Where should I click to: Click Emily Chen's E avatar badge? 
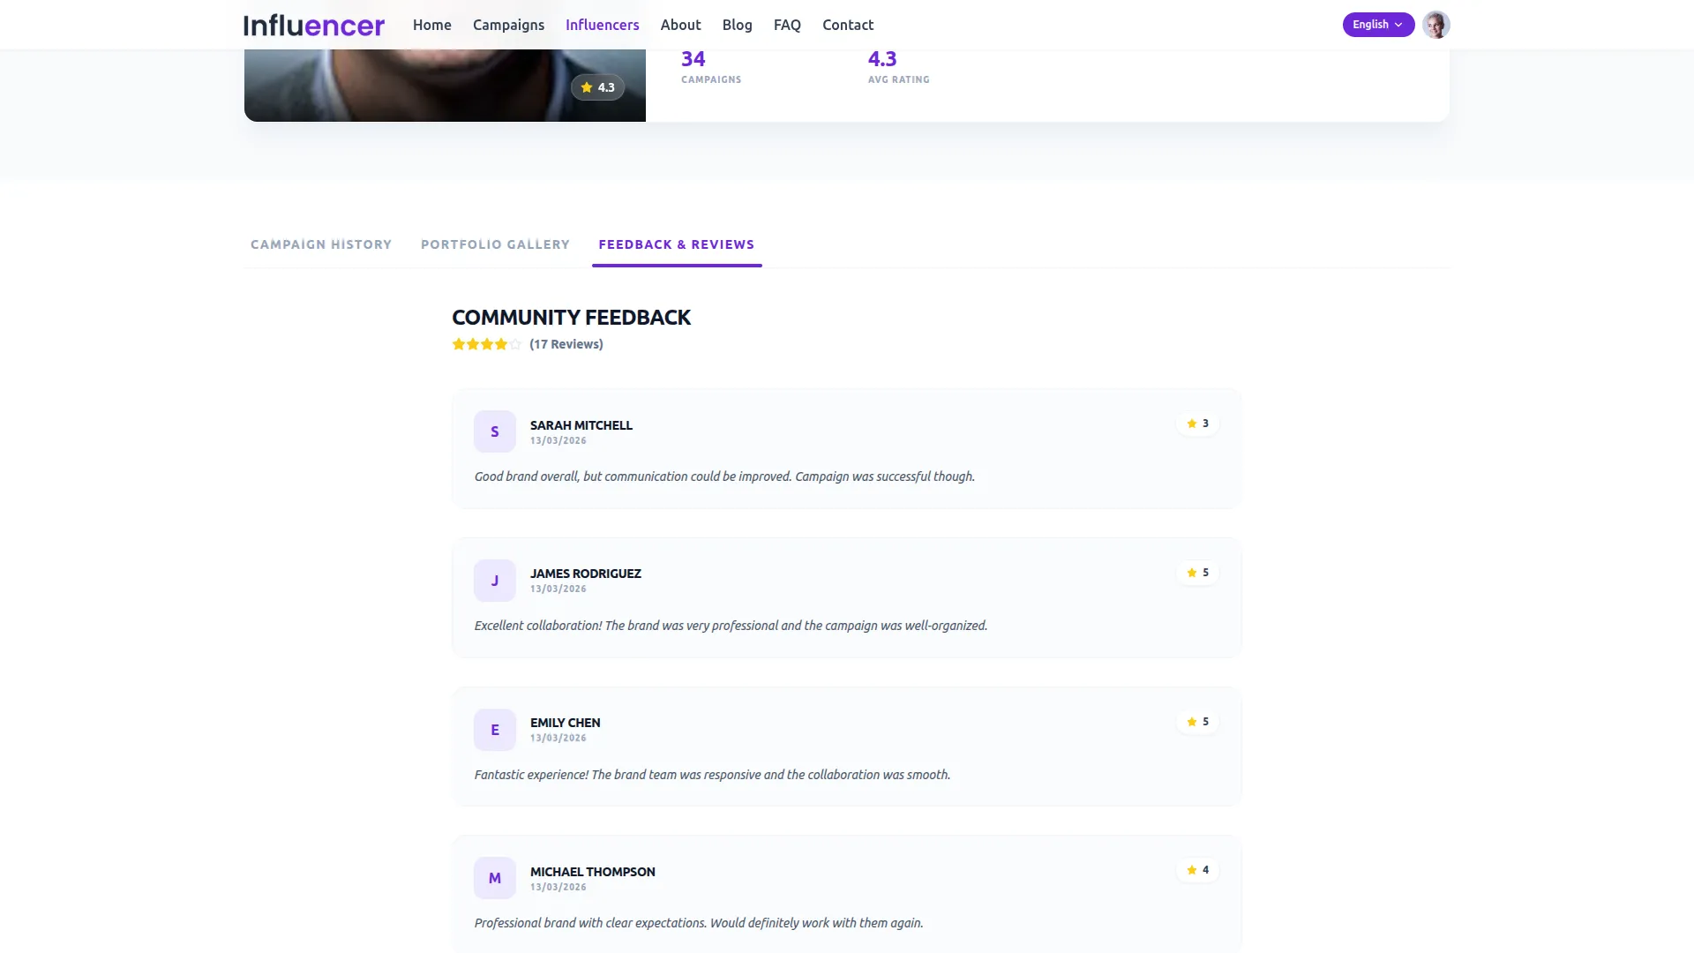click(494, 730)
